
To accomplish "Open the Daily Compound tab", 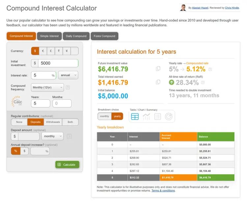I will click(76, 36).
